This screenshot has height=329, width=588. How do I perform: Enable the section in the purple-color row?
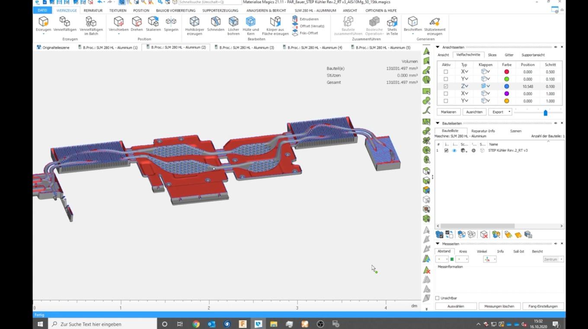pos(446,94)
